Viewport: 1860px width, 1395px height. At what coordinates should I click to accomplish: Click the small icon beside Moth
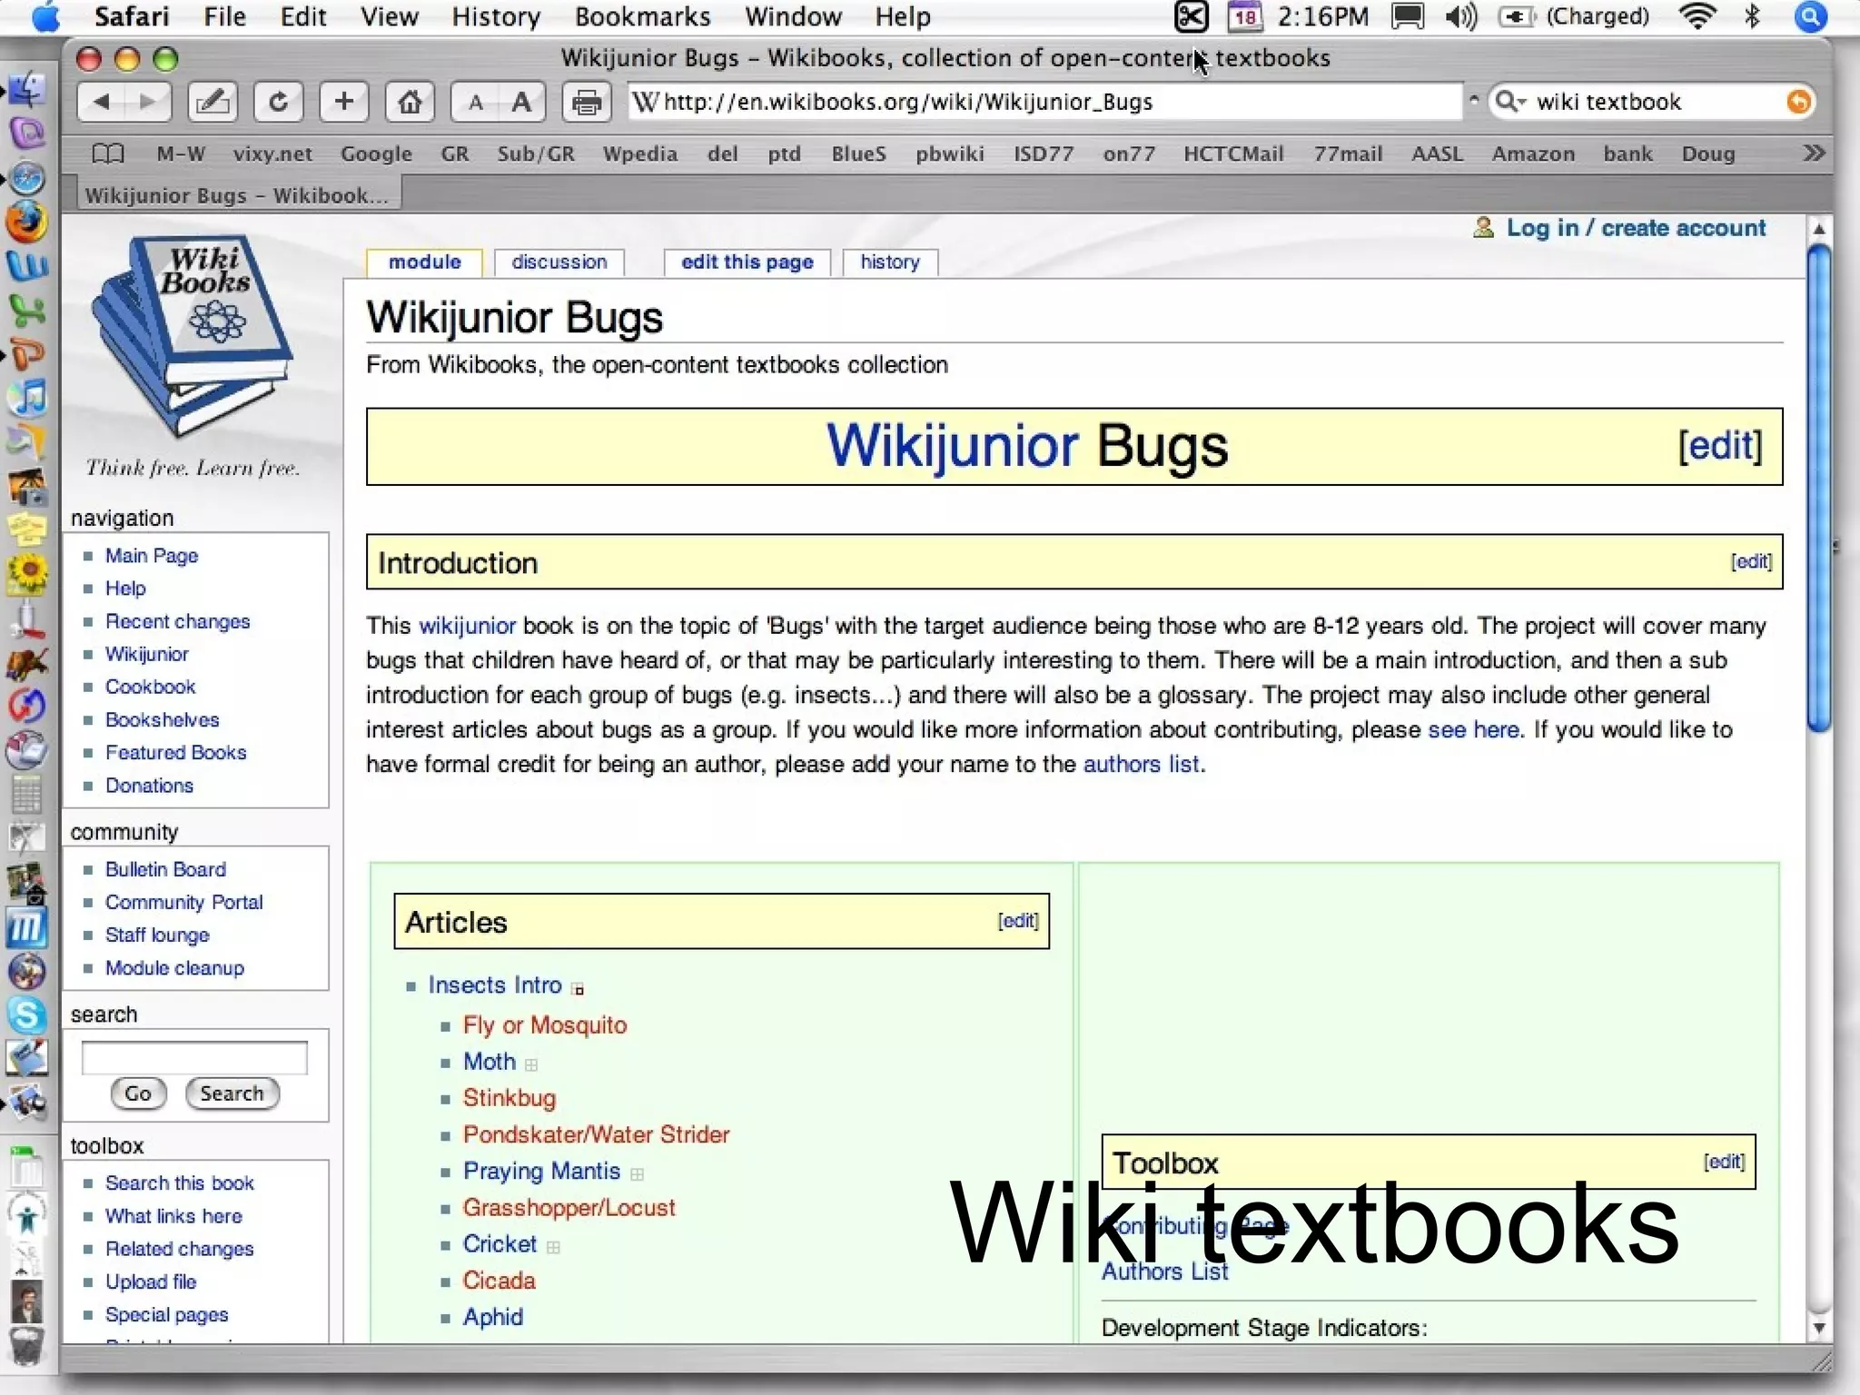531,1064
